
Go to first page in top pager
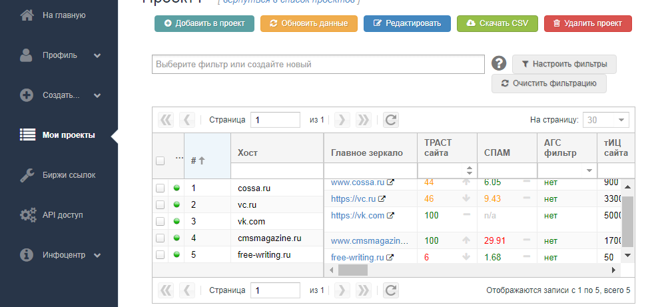[166, 120]
